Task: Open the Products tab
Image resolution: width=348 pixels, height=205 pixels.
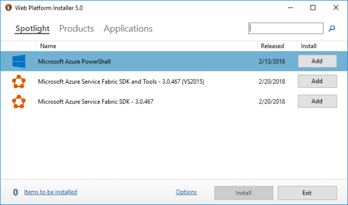Action: pos(76,29)
